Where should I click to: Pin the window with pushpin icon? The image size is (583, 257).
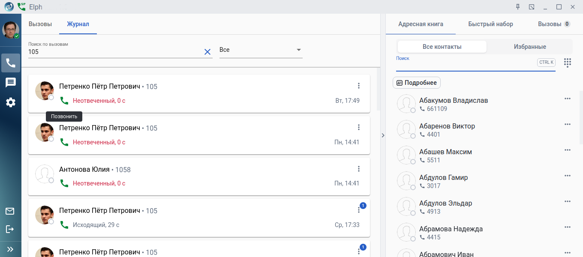518,7
